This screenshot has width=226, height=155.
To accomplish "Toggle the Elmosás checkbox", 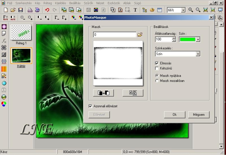I will pos(157,63).
